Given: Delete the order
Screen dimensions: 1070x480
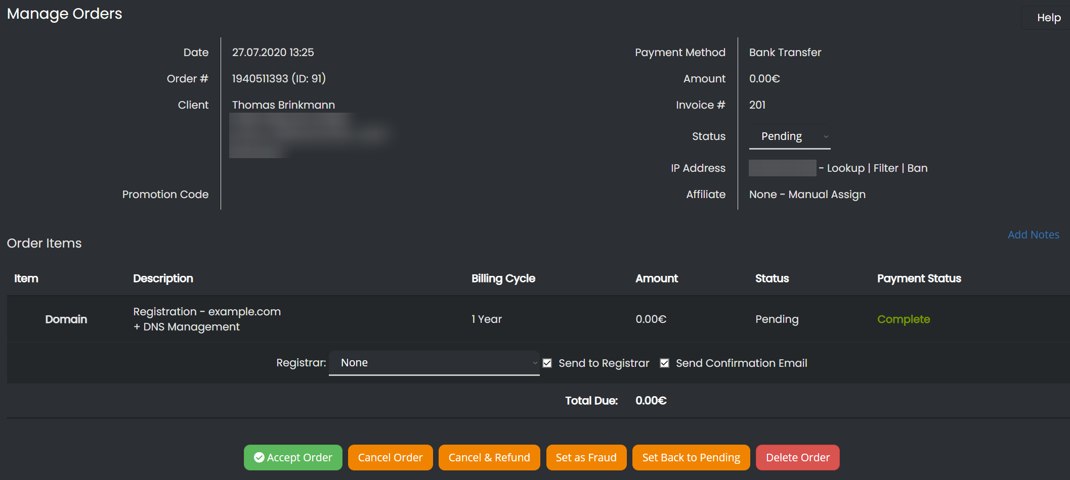Looking at the screenshot, I should click(x=797, y=457).
